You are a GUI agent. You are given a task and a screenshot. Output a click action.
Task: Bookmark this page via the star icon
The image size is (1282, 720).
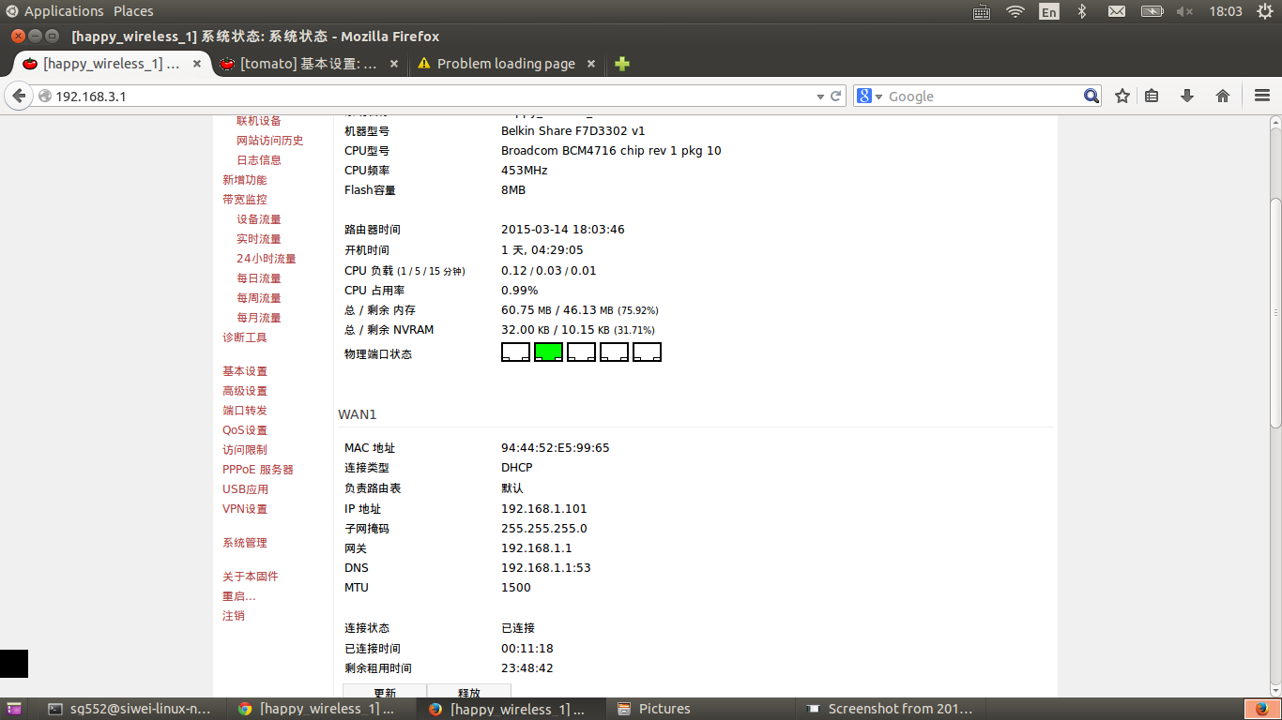click(1121, 95)
